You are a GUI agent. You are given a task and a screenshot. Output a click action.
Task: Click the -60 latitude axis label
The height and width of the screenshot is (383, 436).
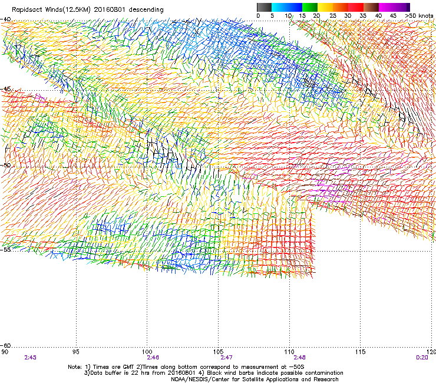click(x=5, y=345)
